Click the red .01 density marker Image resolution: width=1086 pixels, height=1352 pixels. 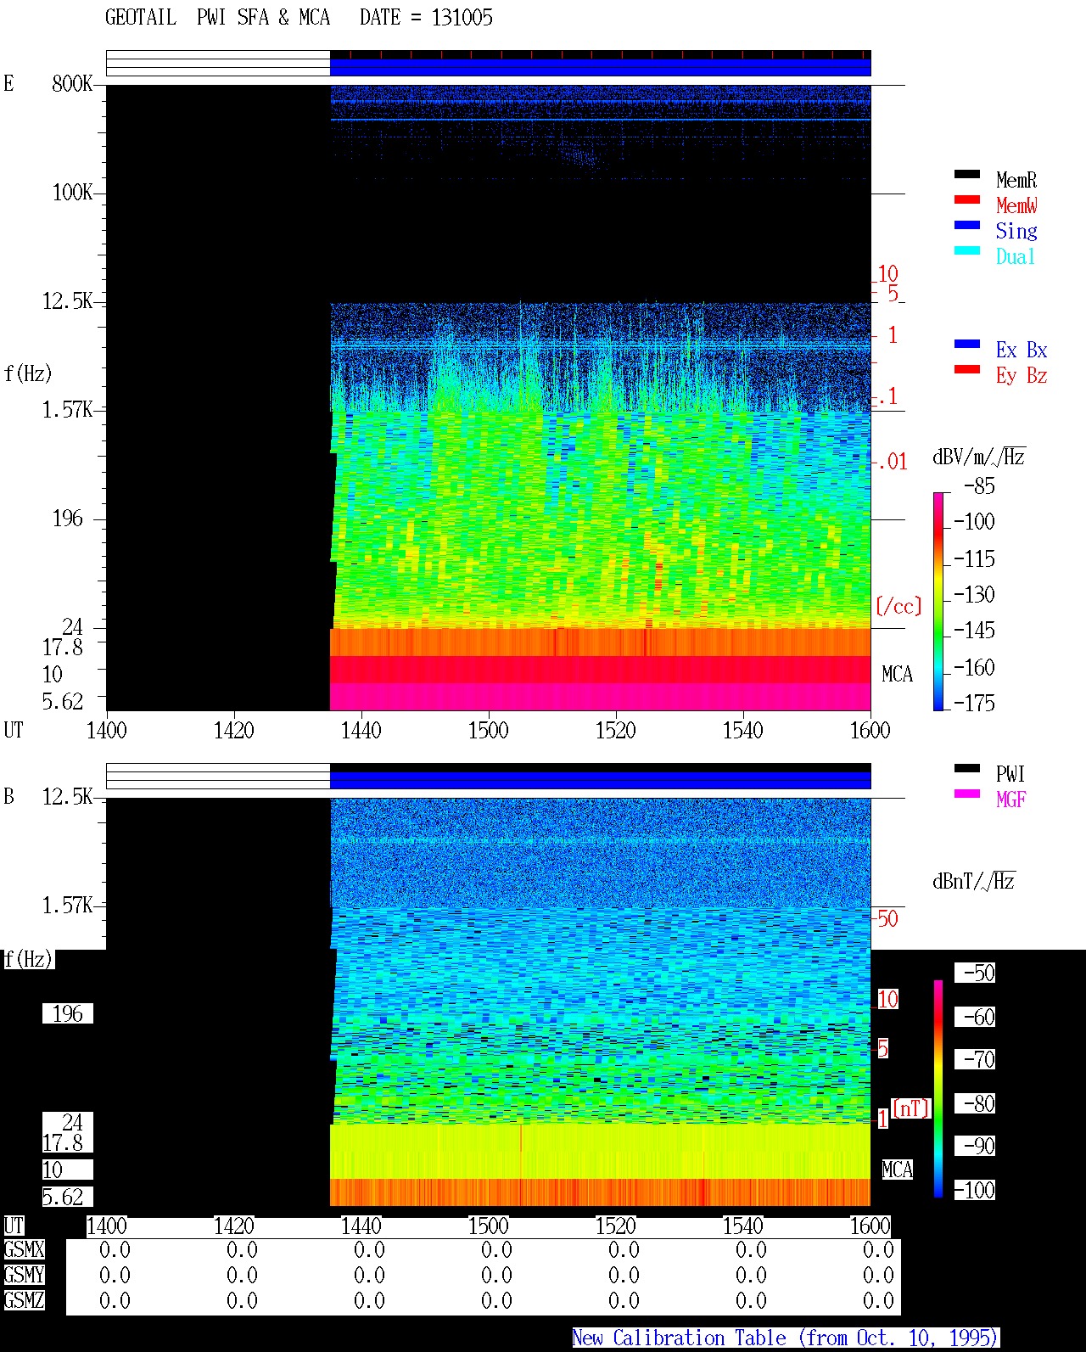pyautogui.click(x=893, y=462)
